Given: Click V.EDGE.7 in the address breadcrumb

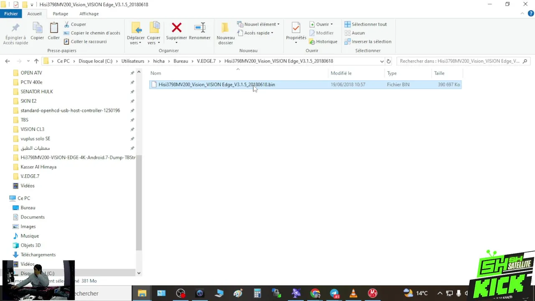Looking at the screenshot, I should (x=206, y=61).
